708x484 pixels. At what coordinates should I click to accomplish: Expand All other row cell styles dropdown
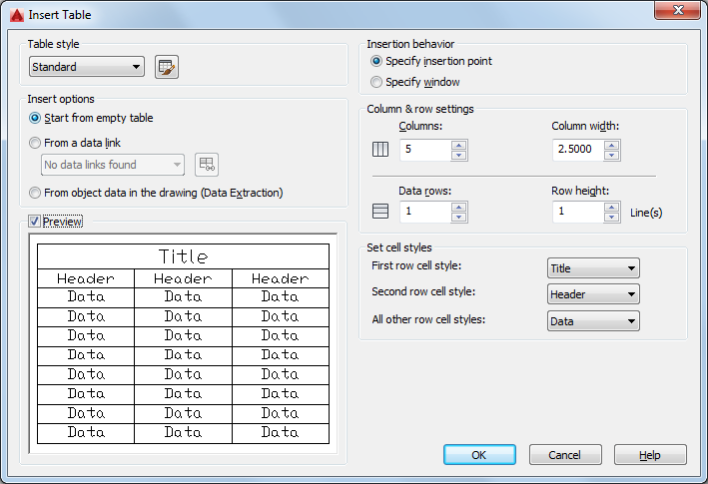point(593,321)
